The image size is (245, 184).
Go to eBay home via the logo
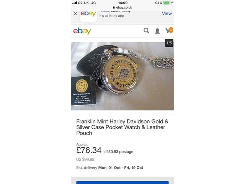[82, 31]
